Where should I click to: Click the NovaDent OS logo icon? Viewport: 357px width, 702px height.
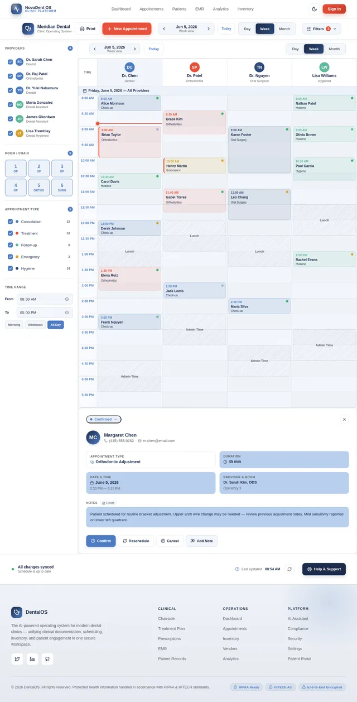(17, 9)
